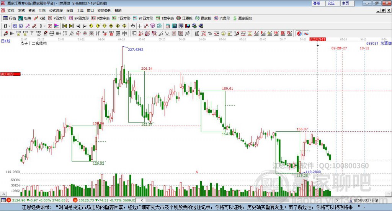Toggle the crosshair cursor tool
This screenshot has width=392, height=211.
pos(139,26)
